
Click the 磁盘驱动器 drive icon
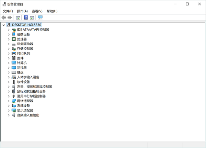tap(14, 44)
